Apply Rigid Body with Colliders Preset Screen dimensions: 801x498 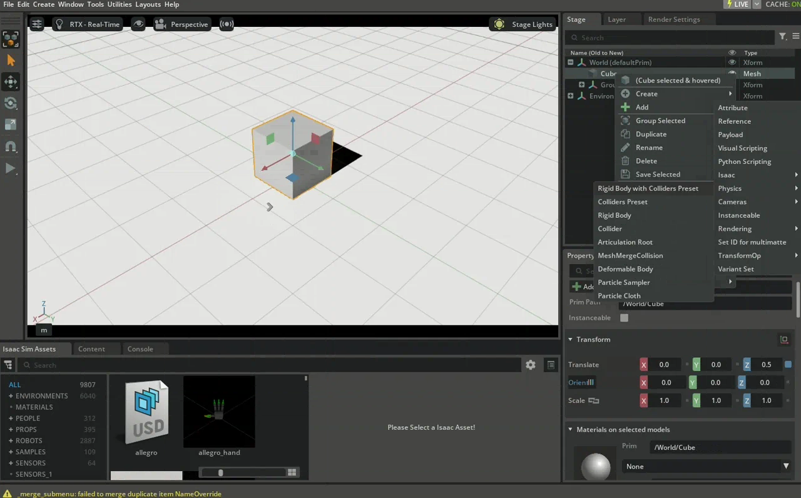[x=648, y=188]
